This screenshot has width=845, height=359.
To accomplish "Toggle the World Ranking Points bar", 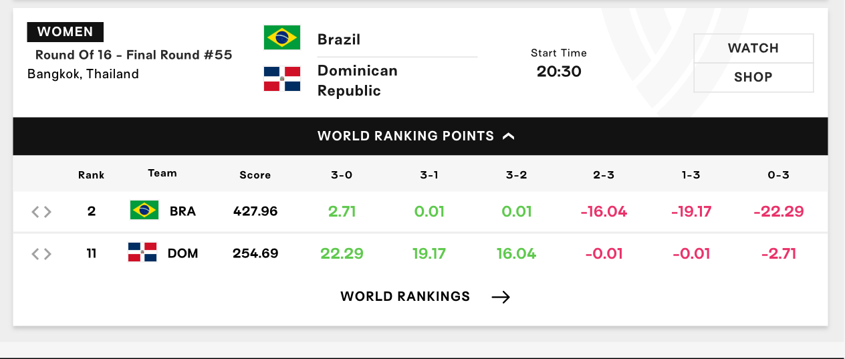I will [420, 136].
